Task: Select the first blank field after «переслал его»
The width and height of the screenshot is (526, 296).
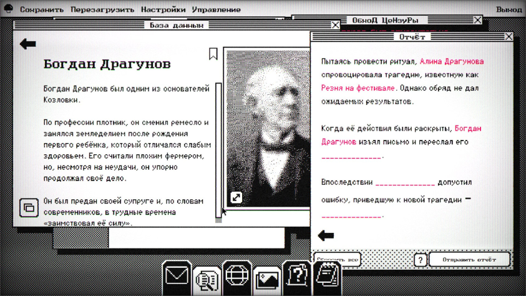Action: tap(351, 156)
